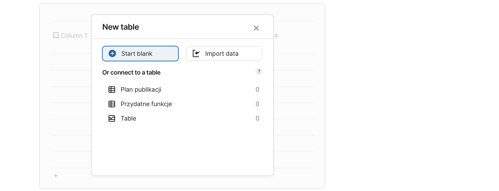The height and width of the screenshot is (191, 499).
Task: Add a row with the bottom-left plus icon
Action: [x=56, y=176]
